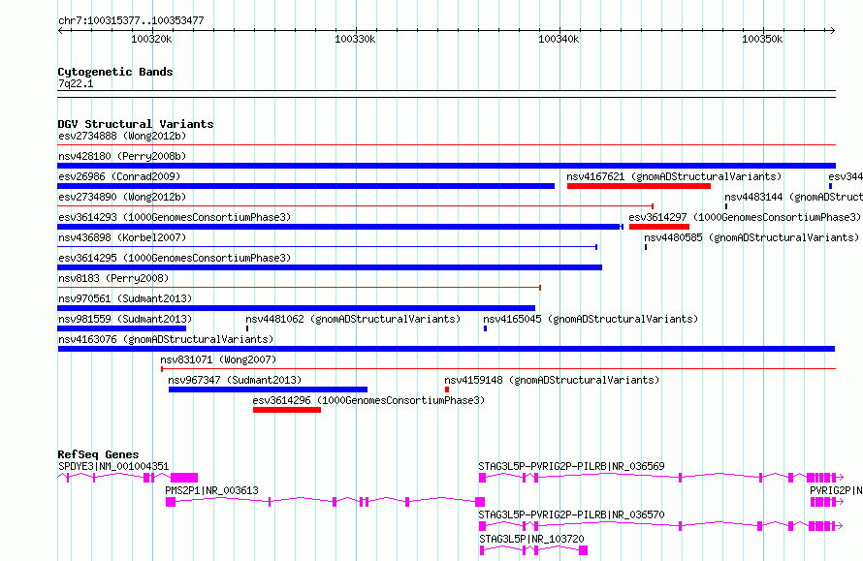Click the RefSeq Genes track title
Image resolution: width=863 pixels, height=561 pixels.
(99, 454)
